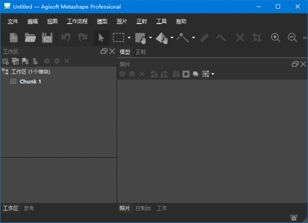Save the project using the floppy disk icon
This screenshot has width=308, height=223.
[x=47, y=37]
